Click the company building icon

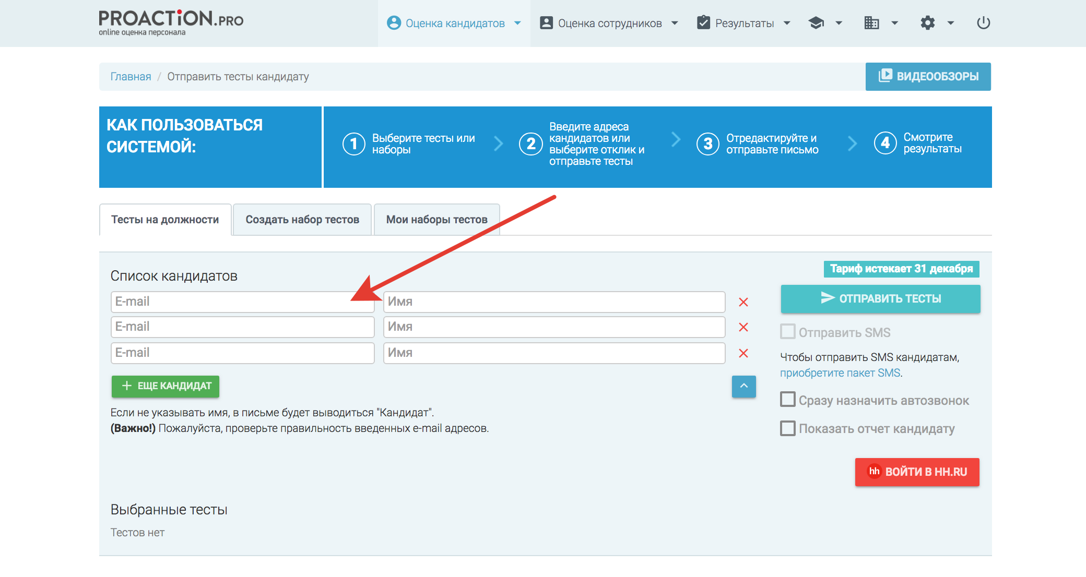pyautogui.click(x=871, y=23)
